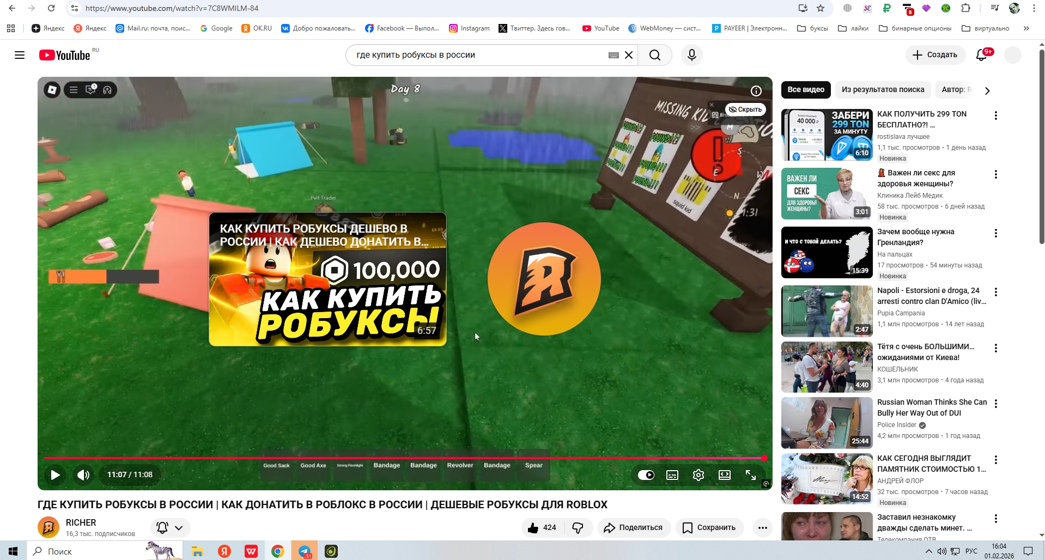Open the YouTube guide hamburger menu
Image resolution: width=1045 pixels, height=560 pixels.
point(20,55)
